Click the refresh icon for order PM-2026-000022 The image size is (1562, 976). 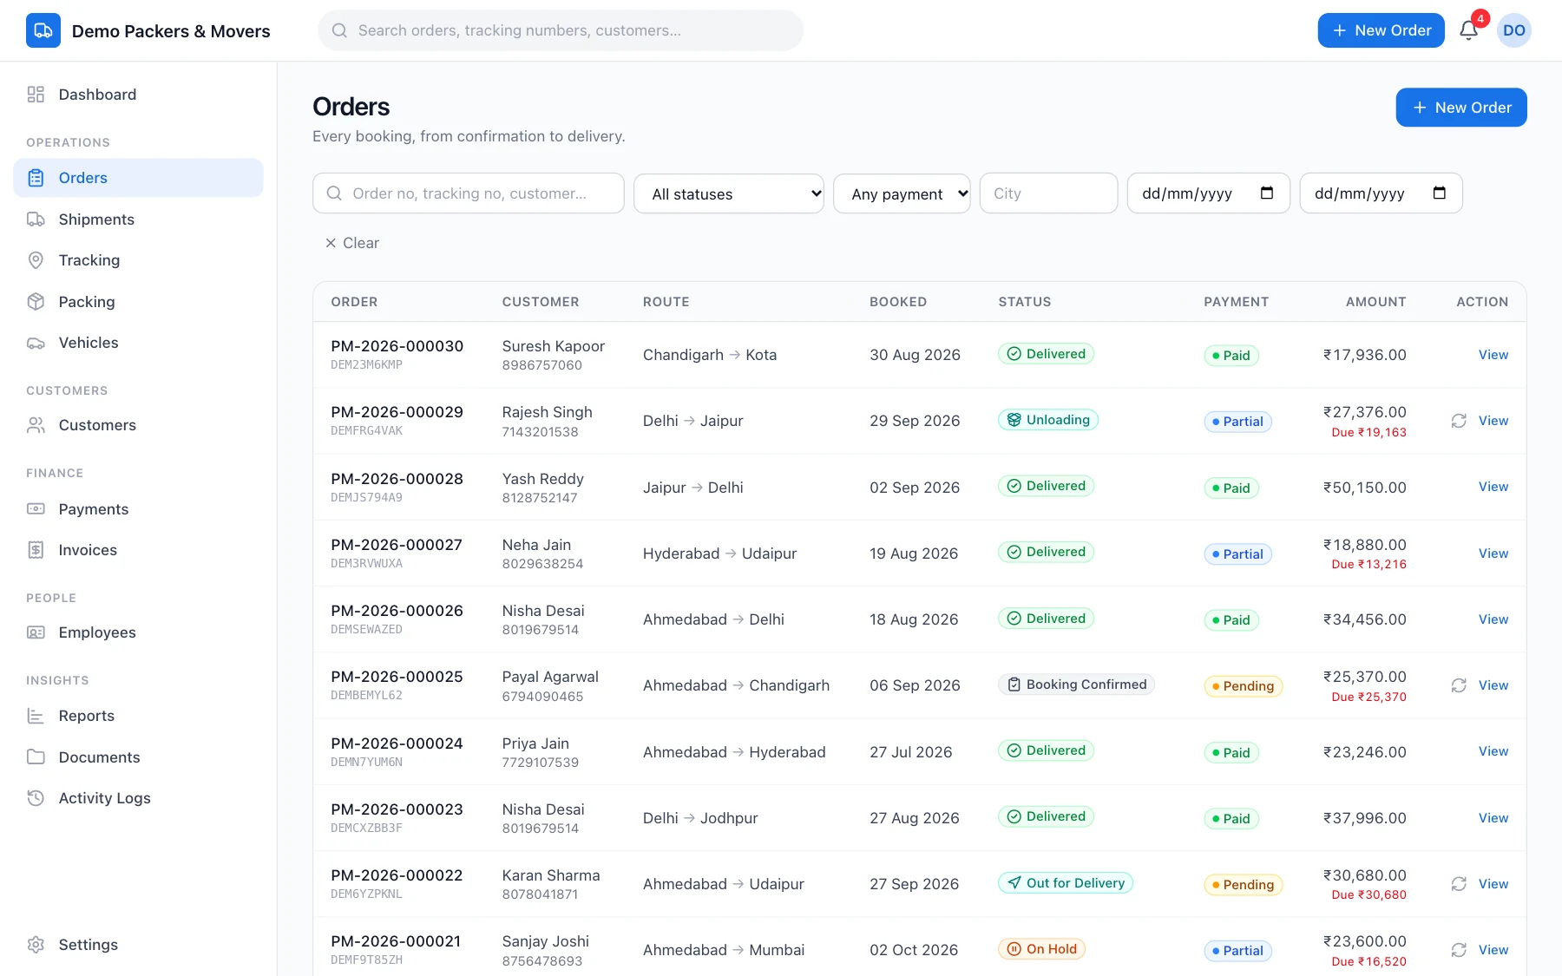pos(1459,884)
